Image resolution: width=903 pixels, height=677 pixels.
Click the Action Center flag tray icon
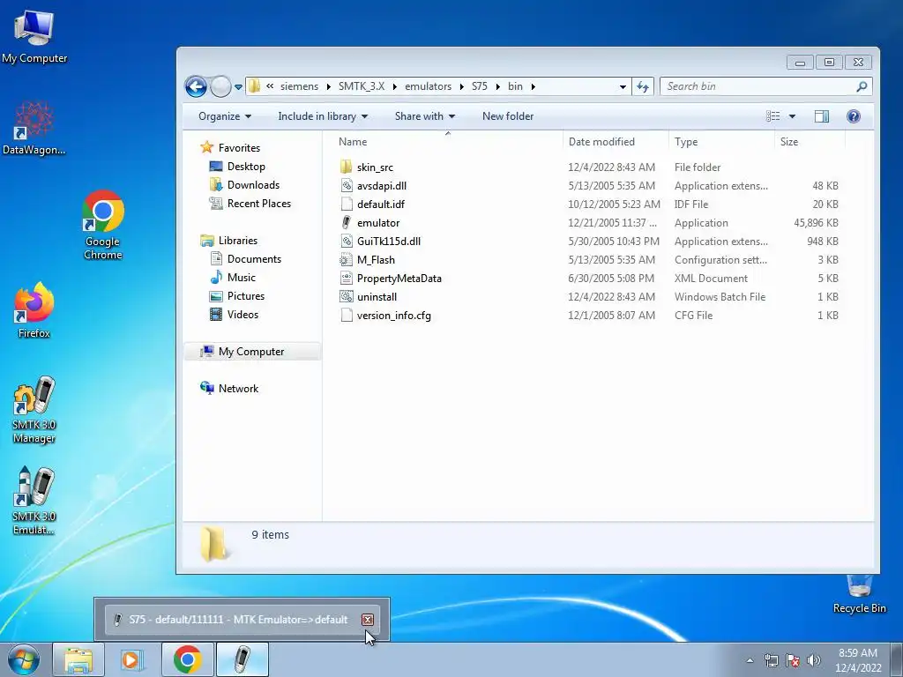pos(793,660)
